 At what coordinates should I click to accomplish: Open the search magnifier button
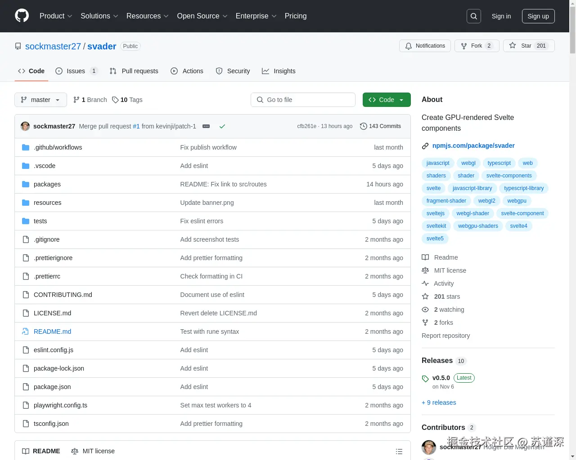point(474,16)
